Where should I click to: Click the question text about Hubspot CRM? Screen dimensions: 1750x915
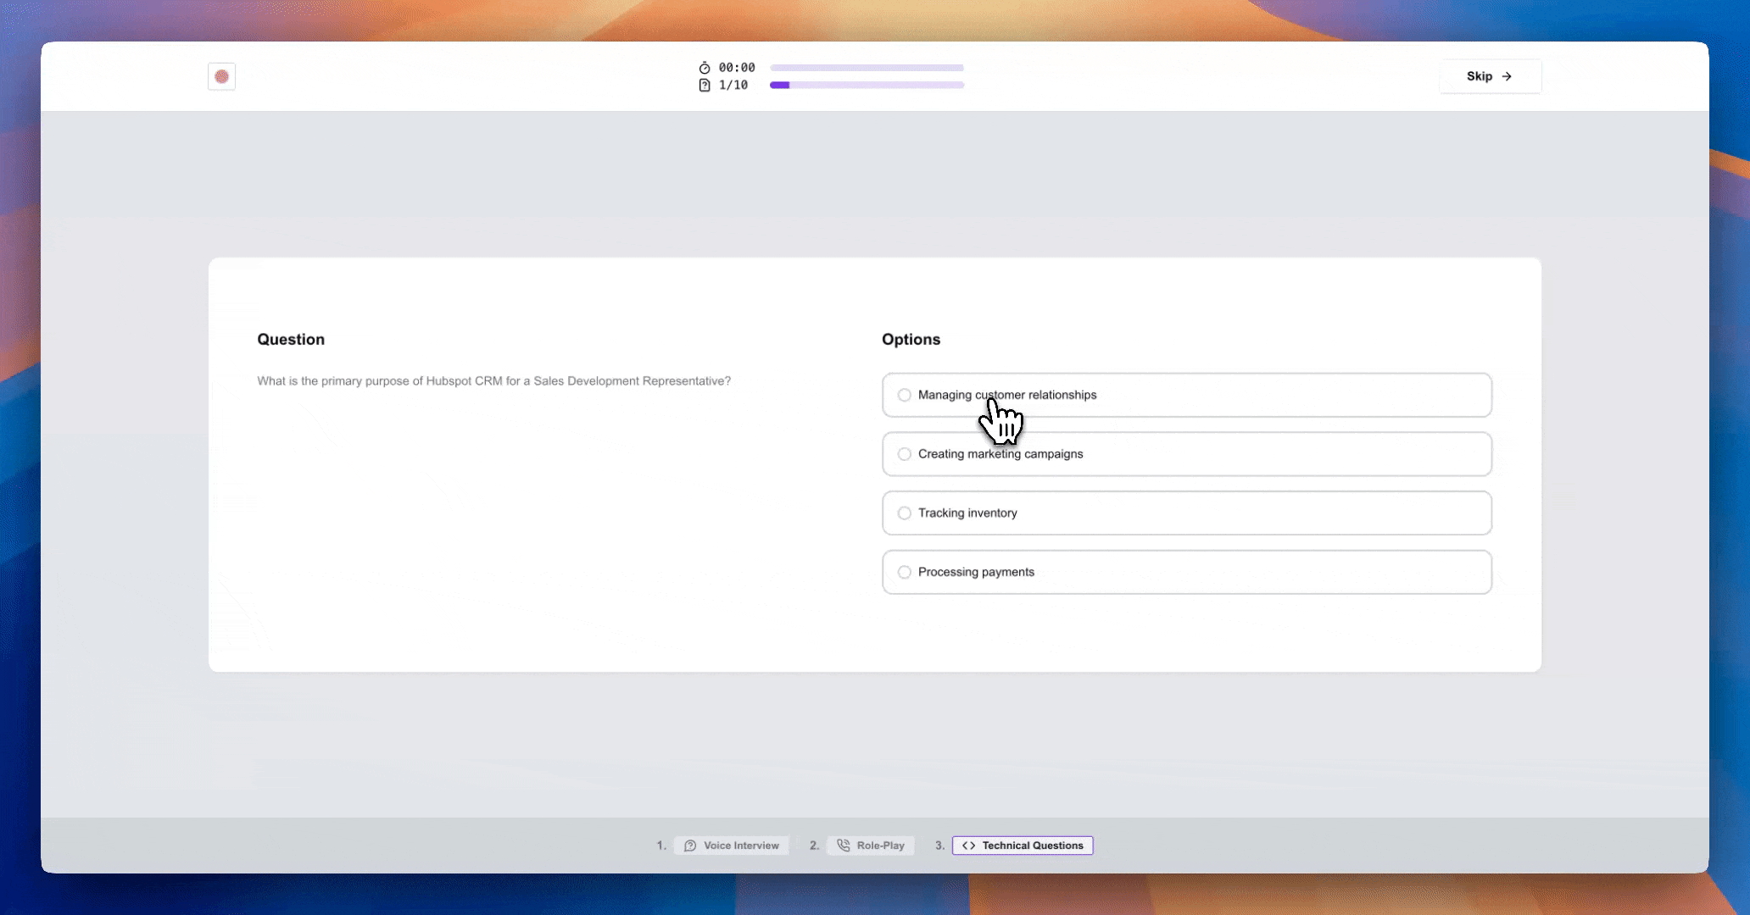493,381
